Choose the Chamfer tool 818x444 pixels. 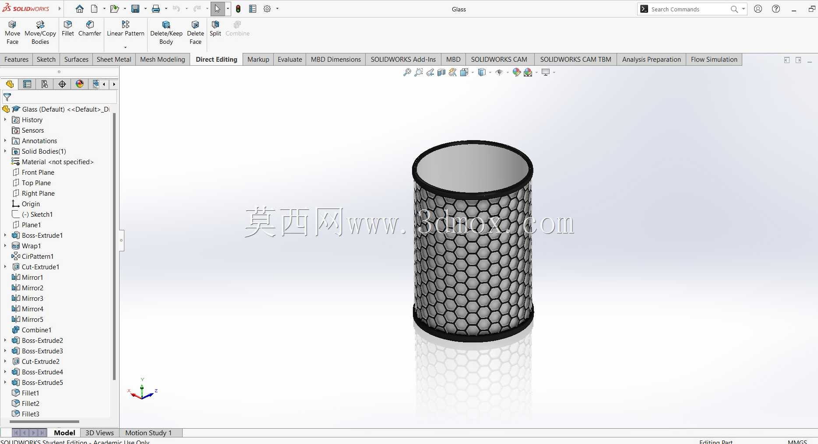[90, 28]
